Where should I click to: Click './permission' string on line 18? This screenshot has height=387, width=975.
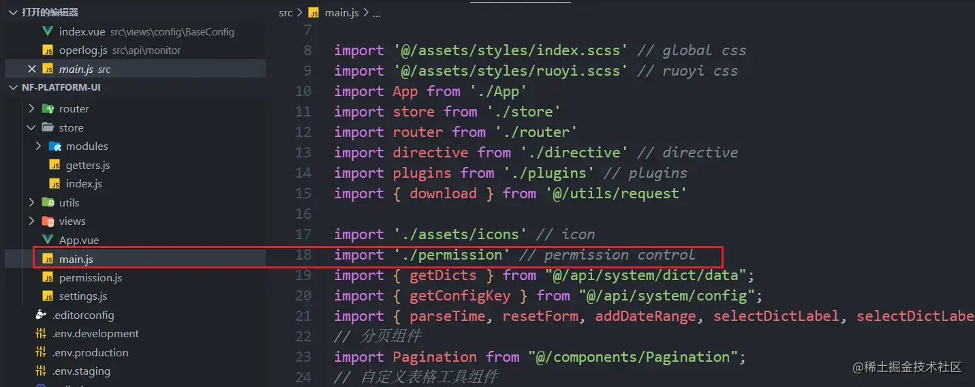coord(452,255)
